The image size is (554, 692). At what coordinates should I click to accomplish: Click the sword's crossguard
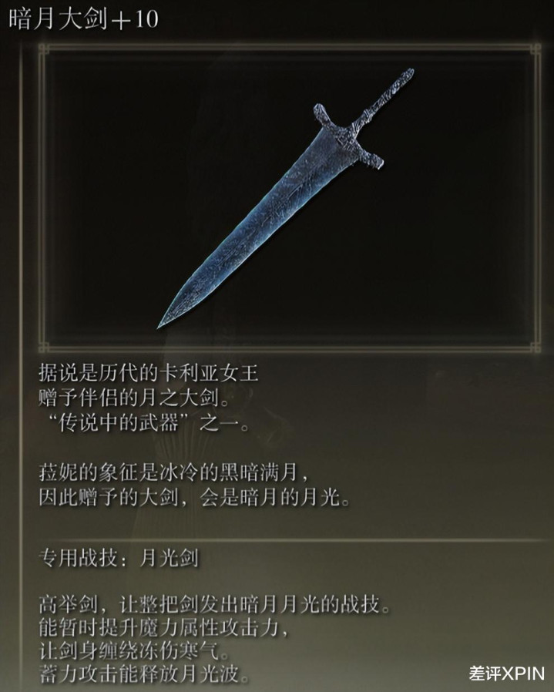(x=348, y=136)
